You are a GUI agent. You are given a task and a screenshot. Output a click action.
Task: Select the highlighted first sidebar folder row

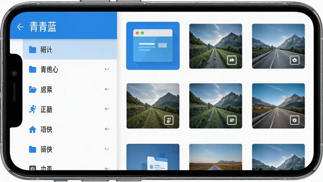(x=70, y=50)
